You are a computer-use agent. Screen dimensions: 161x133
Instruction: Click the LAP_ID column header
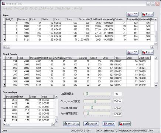click(x=12, y=20)
